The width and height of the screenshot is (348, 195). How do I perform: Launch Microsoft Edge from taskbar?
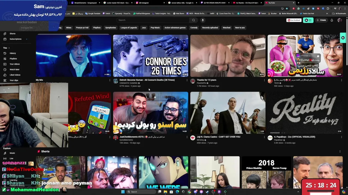[177, 192]
